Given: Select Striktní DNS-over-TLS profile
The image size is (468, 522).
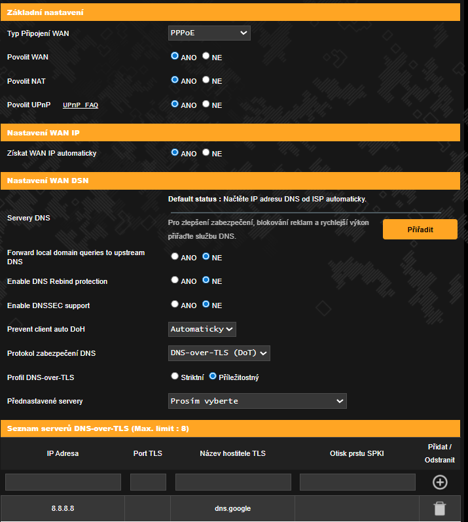Looking at the screenshot, I should pyautogui.click(x=175, y=377).
